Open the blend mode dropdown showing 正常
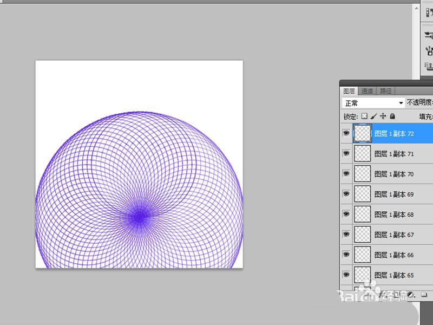Screen dimensions: 433x325 [373, 103]
